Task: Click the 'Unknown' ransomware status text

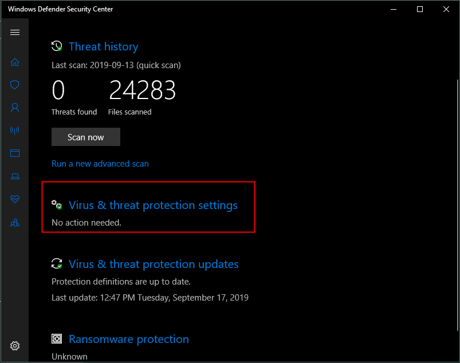Action: click(x=69, y=357)
